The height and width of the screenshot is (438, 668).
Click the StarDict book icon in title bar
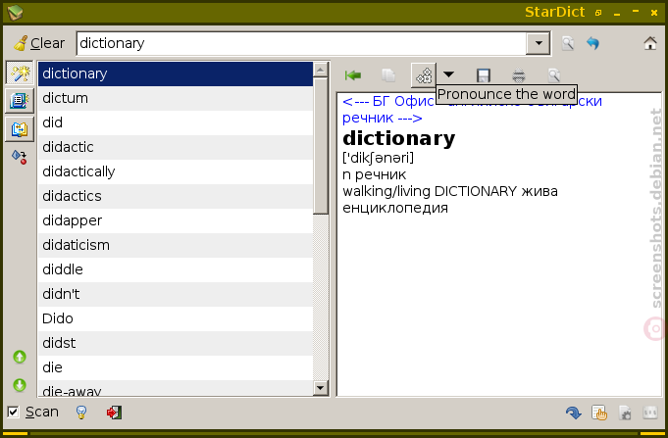click(x=16, y=13)
